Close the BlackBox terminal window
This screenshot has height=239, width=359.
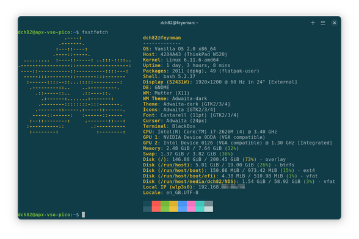click(335, 23)
